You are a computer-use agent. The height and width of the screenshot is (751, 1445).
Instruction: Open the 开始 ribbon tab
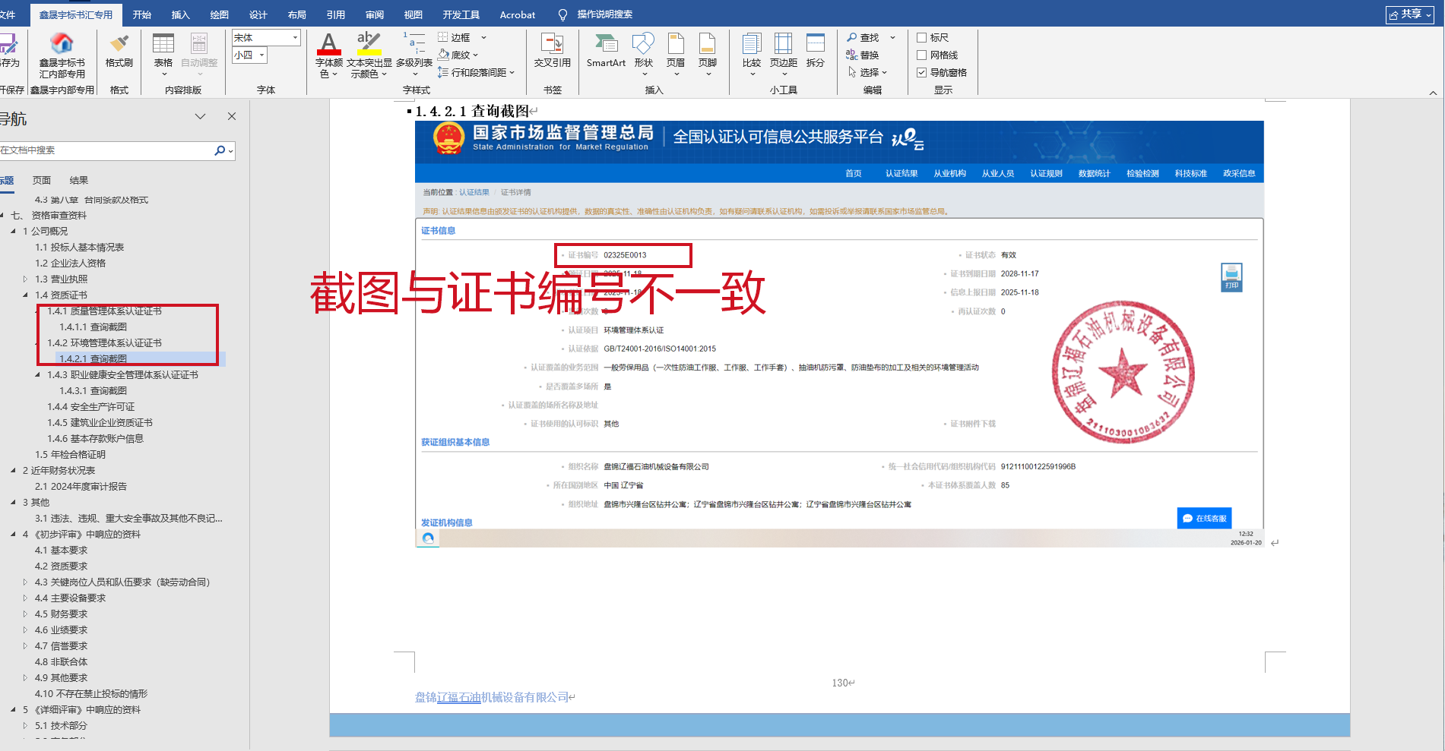click(x=142, y=14)
